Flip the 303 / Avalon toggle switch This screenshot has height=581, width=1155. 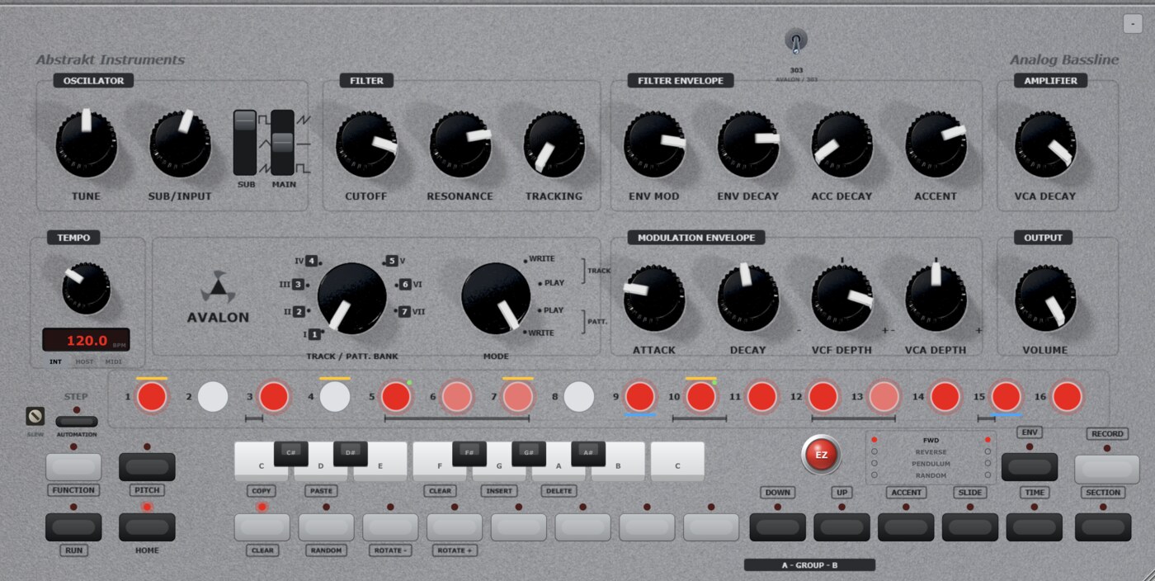(x=796, y=41)
